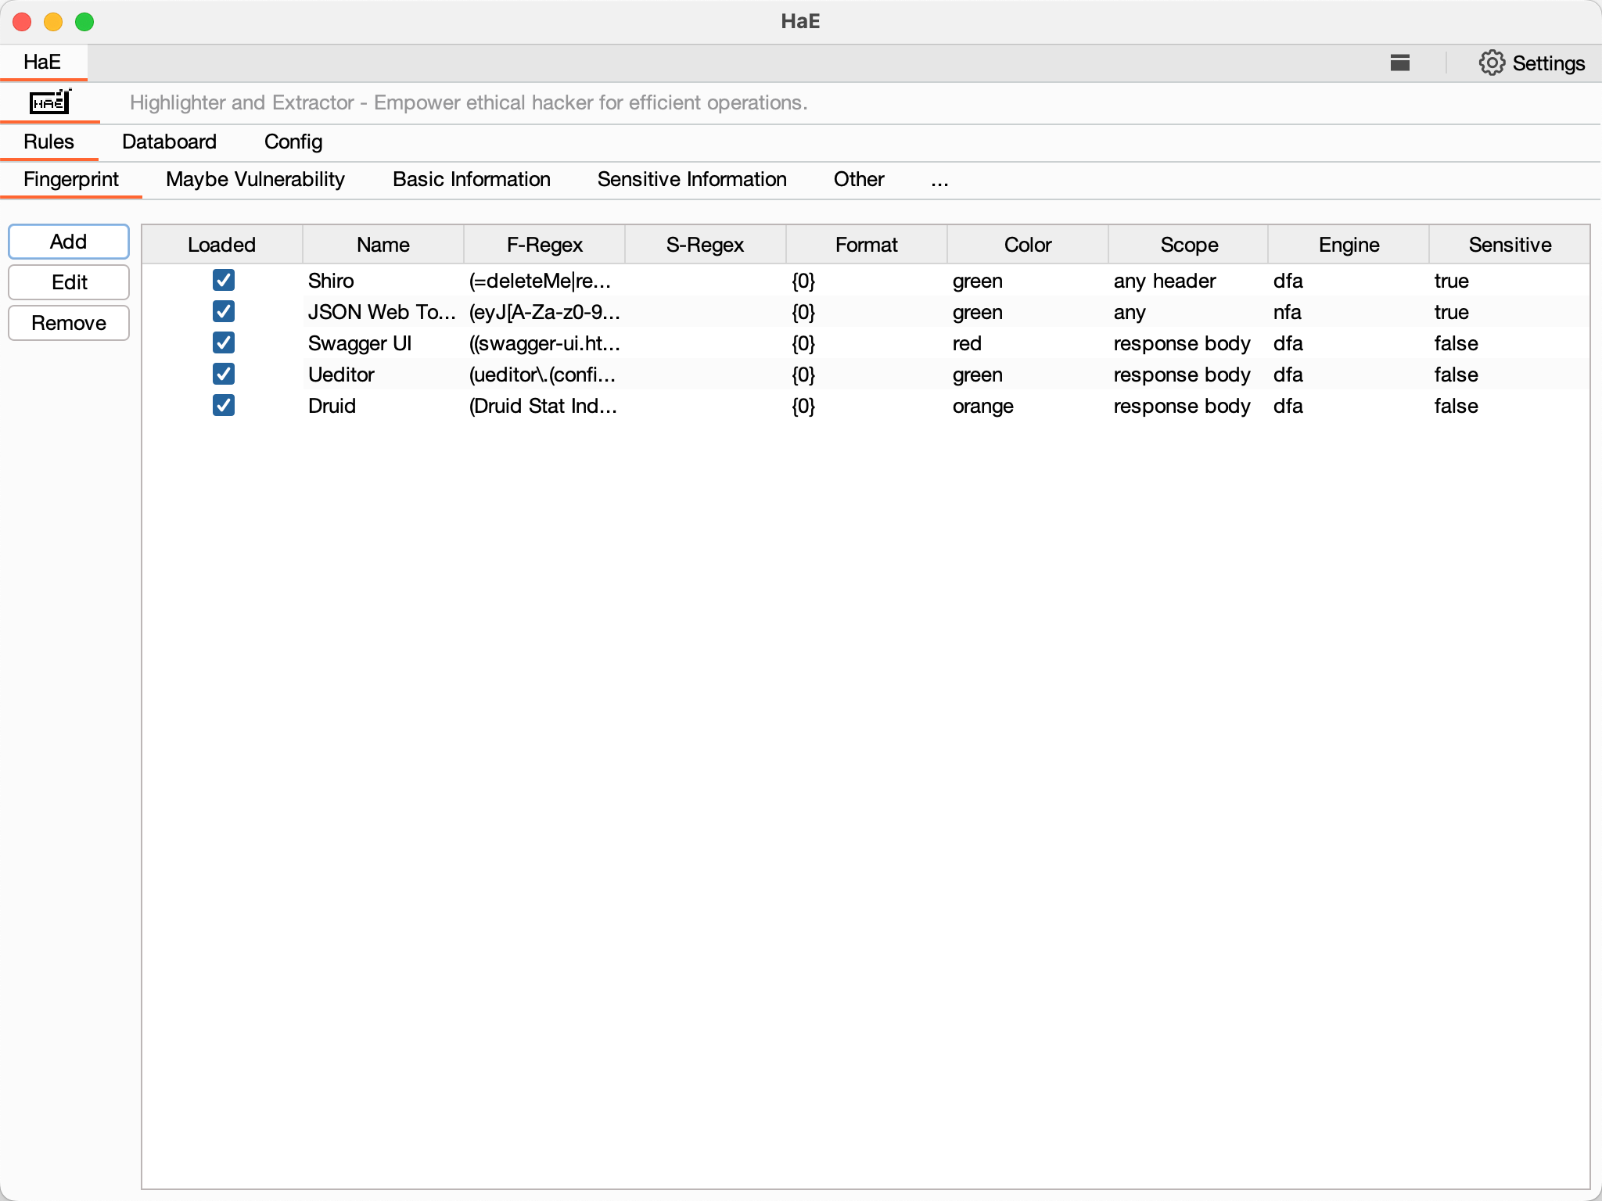Click the Engine column header
This screenshot has height=1201, width=1602.
1348,245
